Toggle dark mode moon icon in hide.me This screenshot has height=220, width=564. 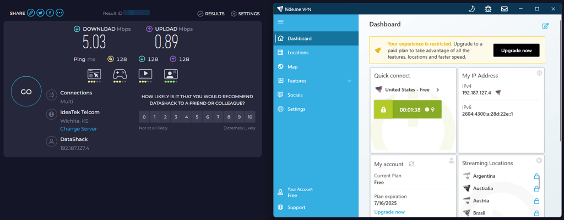tap(471, 9)
